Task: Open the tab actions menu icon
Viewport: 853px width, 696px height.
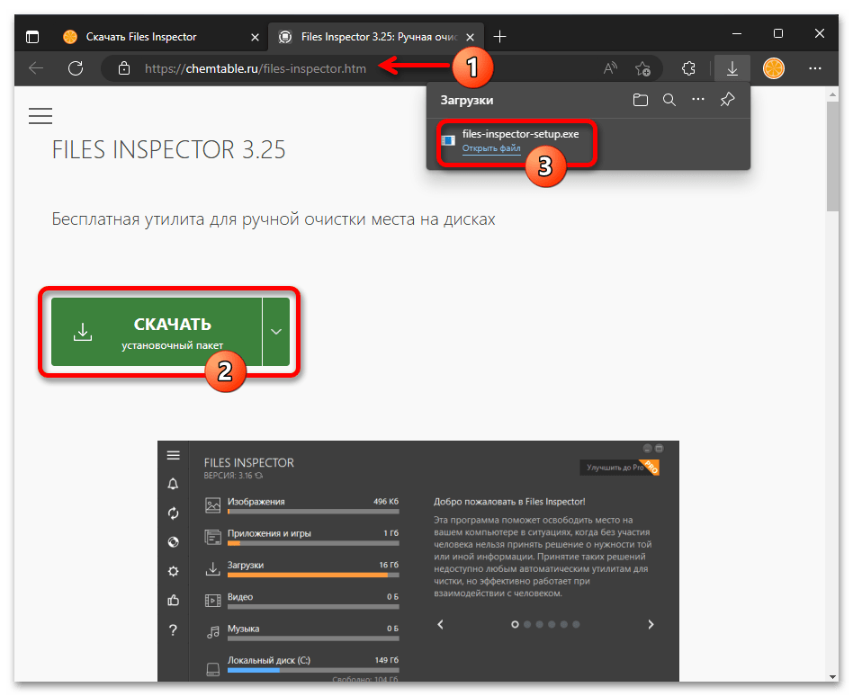Action: [x=32, y=37]
